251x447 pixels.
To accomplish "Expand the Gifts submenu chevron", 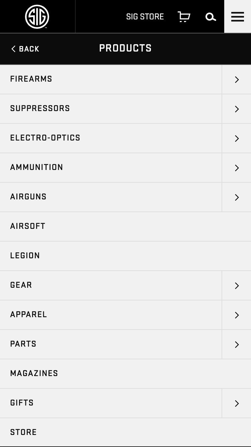I will pyautogui.click(x=237, y=404).
